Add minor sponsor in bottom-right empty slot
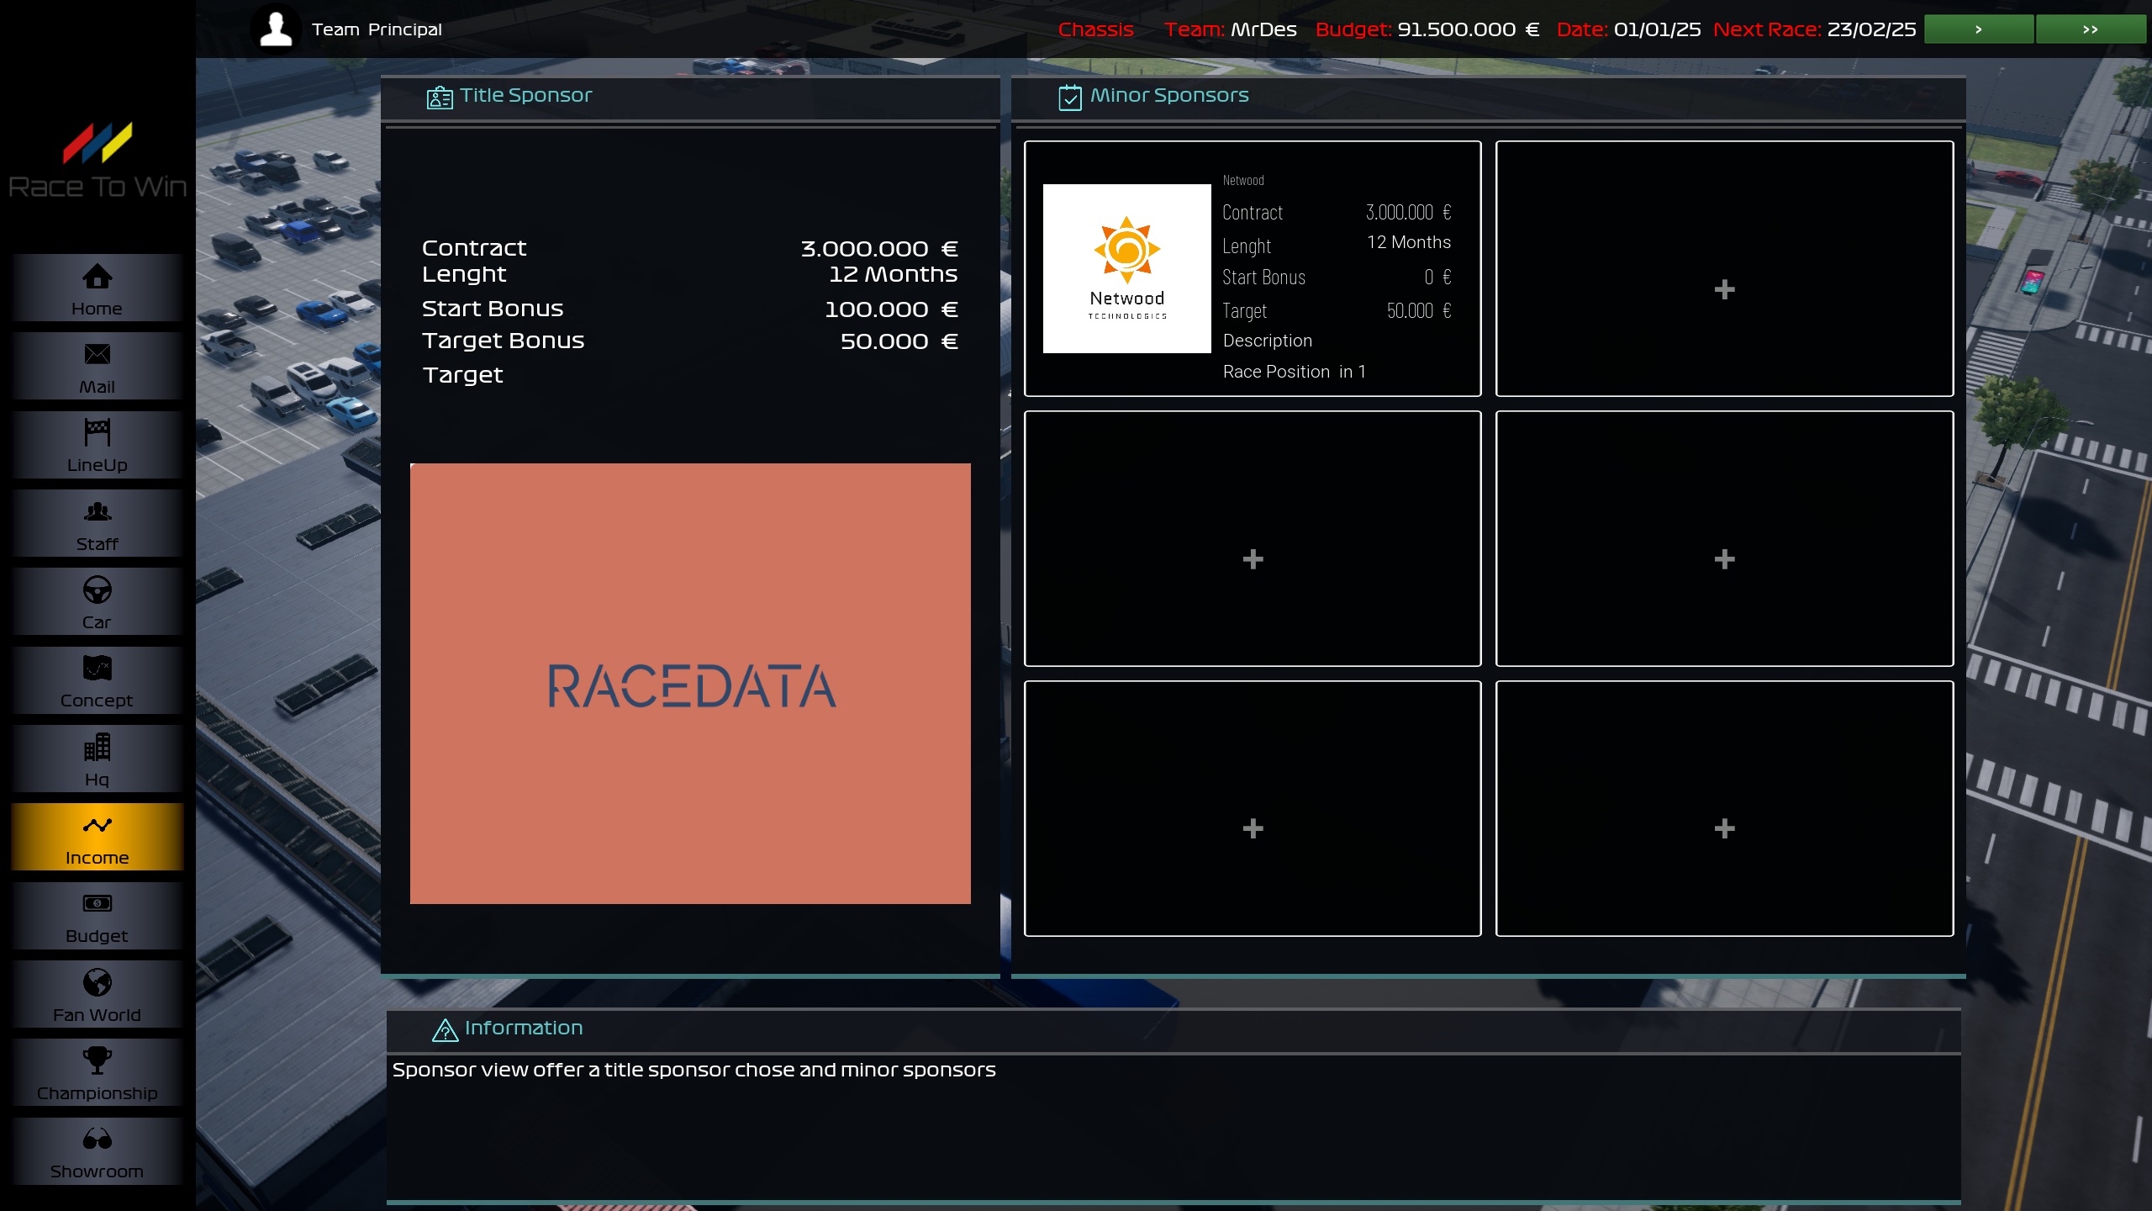Screen dimensions: 2152x1211 [x=1724, y=828]
